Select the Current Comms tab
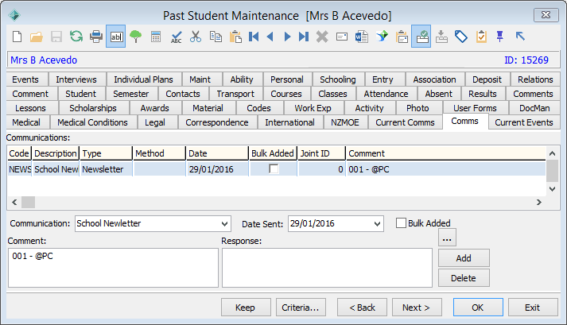 405,122
